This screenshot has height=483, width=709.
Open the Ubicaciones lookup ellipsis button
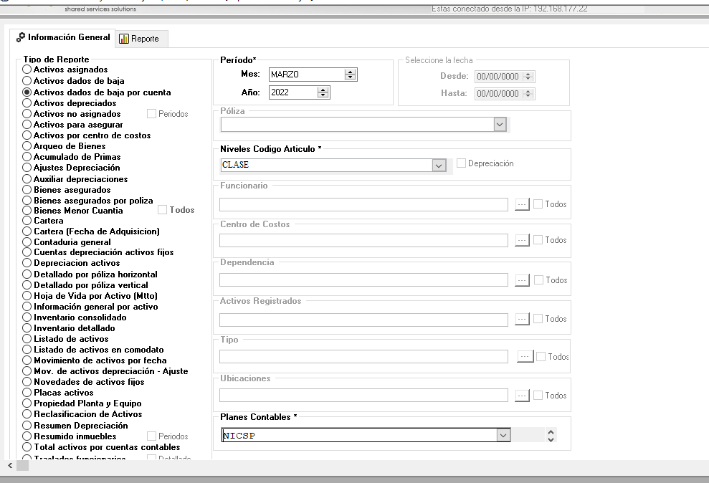click(522, 396)
